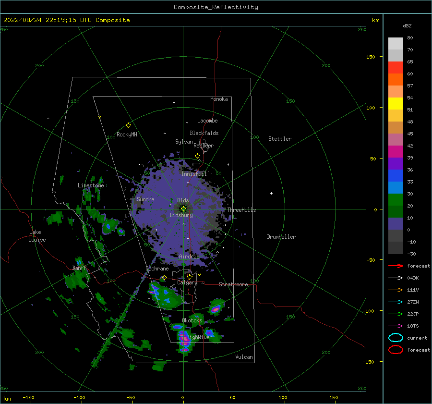This screenshot has width=432, height=404.
Task: Click the yellow diamond marker above Calgary
Action: [190, 277]
